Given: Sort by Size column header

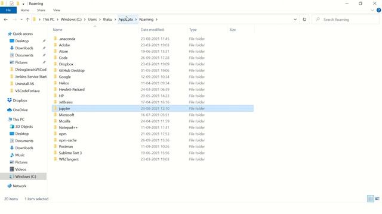Looking at the screenshot, I should click(233, 30).
